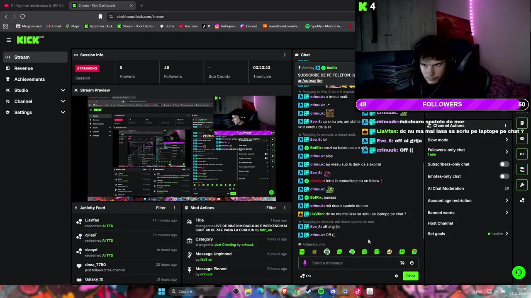Screen dimensions: 531x298
Task: Open Spotify from the Windows taskbar
Action: click(321, 291)
